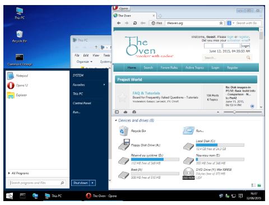Launch Opera 12 from Start menu

pyautogui.click(x=17, y=85)
